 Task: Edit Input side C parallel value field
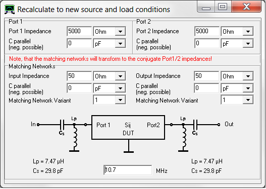(x=79, y=88)
